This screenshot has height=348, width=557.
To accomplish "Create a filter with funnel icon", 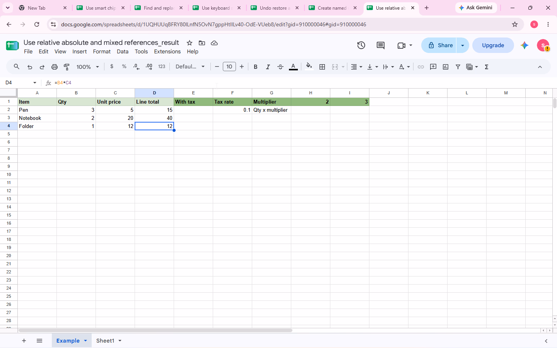I will pyautogui.click(x=458, y=67).
